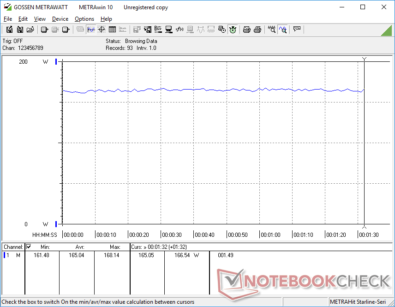This screenshot has height=307, width=395.
Task: Open a file with the folder icon
Action: point(30,30)
